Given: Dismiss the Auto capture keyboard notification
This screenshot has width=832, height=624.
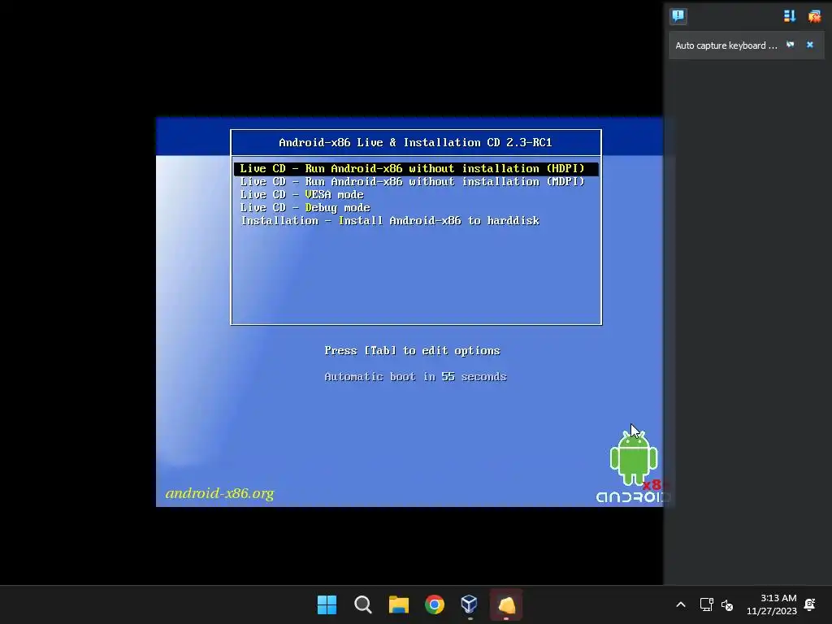Looking at the screenshot, I should [x=810, y=45].
